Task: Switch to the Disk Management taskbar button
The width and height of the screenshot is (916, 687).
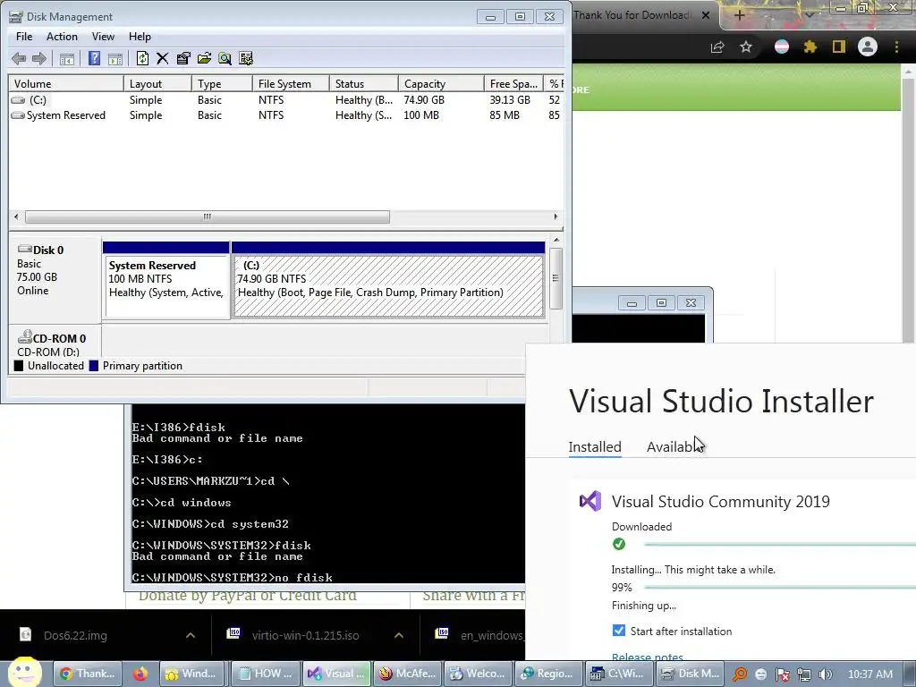Action: (690, 674)
